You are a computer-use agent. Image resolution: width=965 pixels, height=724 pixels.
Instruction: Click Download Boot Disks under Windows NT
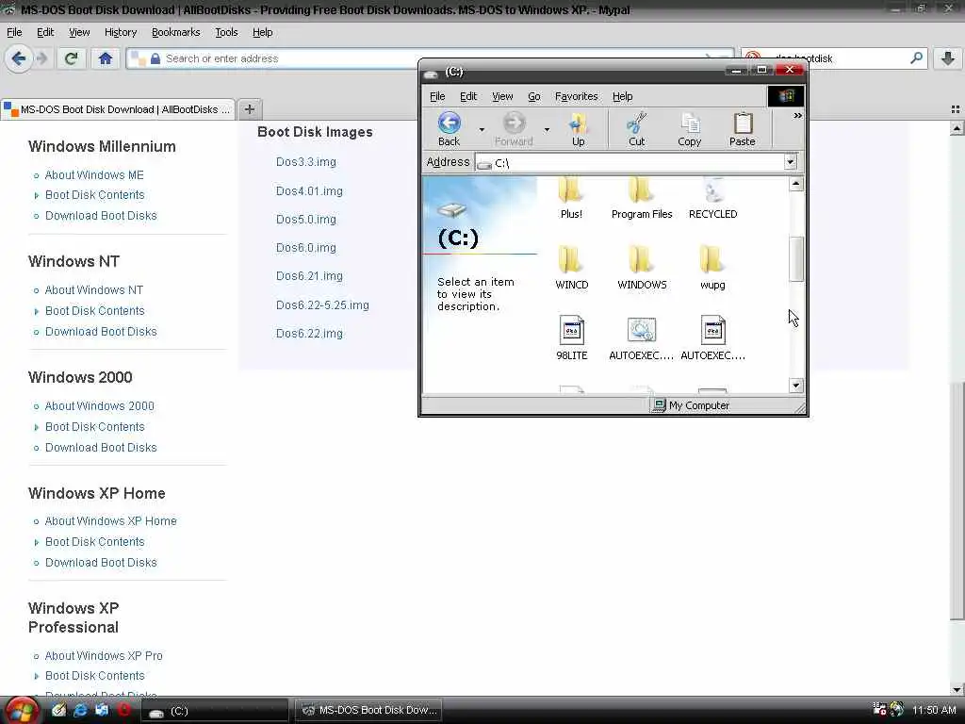[101, 331]
